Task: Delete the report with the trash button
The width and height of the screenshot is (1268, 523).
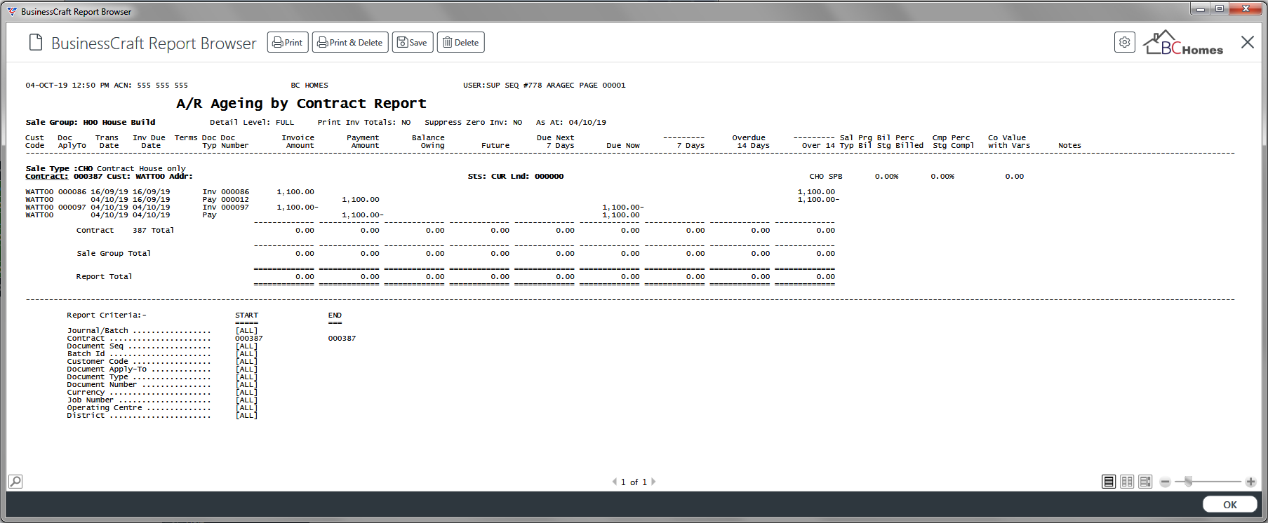Action: [x=461, y=43]
